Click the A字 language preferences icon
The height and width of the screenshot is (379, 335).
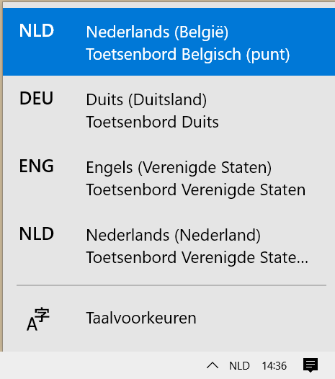[x=38, y=319]
